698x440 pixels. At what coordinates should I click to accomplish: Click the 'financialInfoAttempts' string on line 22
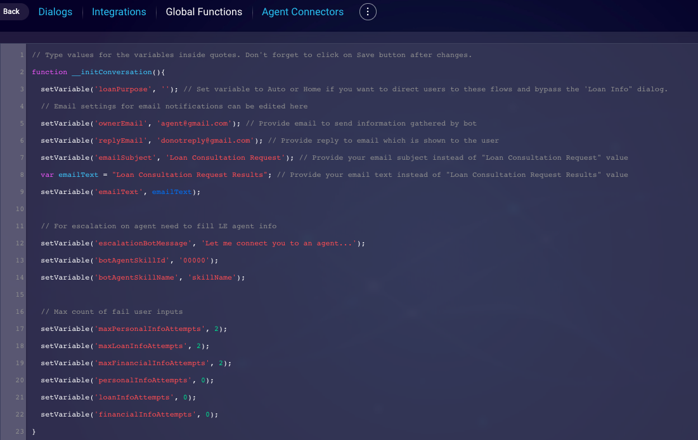click(x=145, y=415)
